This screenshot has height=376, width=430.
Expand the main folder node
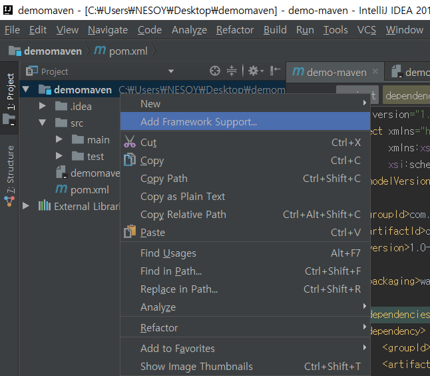59,139
